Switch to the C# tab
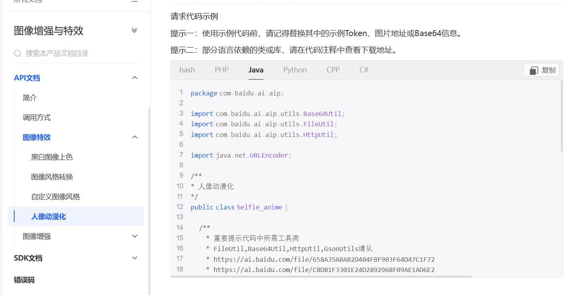The image size is (581, 295). (364, 70)
